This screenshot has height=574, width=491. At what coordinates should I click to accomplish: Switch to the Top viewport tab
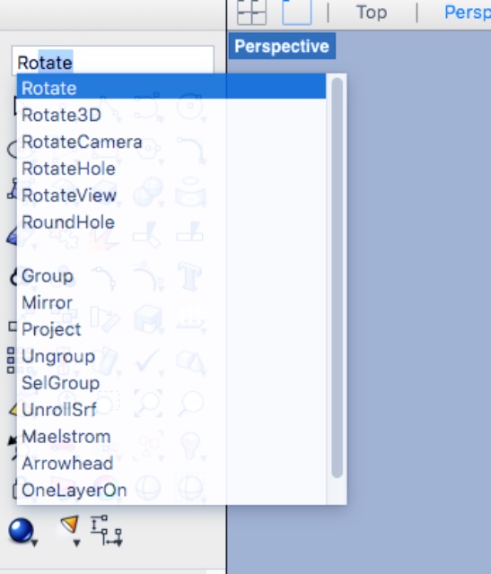(x=372, y=12)
